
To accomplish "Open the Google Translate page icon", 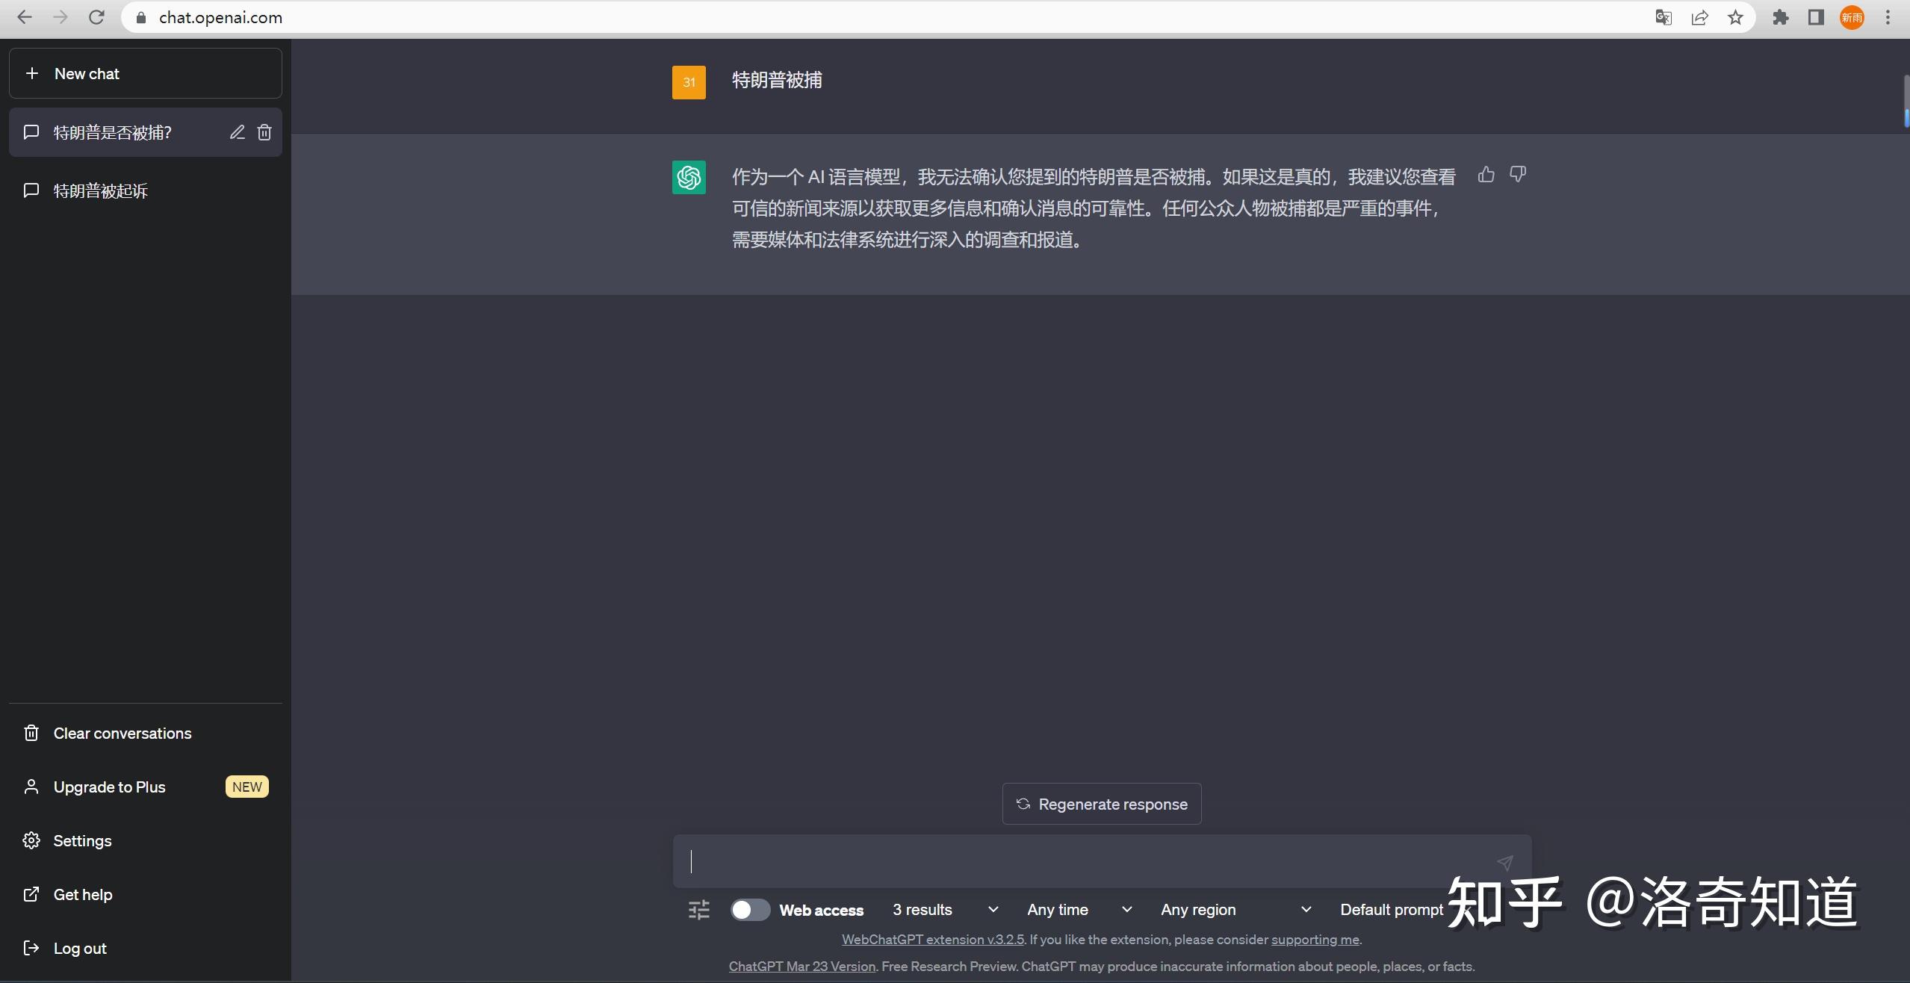I will click(x=1664, y=18).
